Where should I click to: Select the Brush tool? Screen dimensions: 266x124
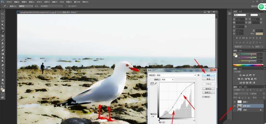pos(3,39)
